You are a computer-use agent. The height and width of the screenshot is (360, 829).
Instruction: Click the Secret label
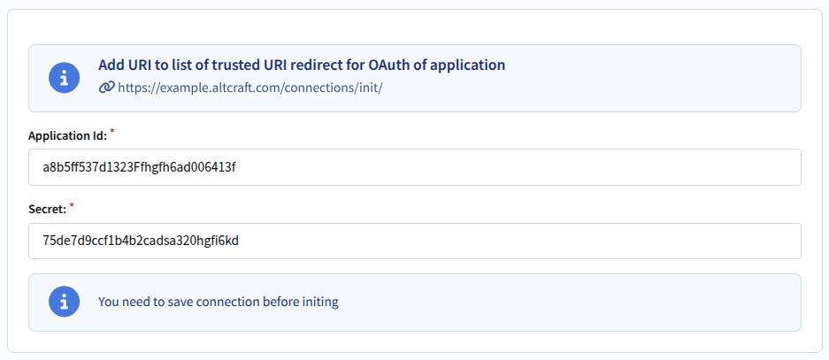47,211
